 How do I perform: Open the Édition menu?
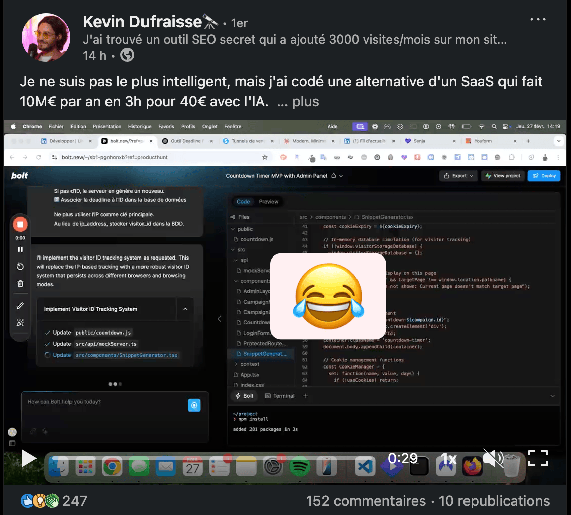pos(78,126)
